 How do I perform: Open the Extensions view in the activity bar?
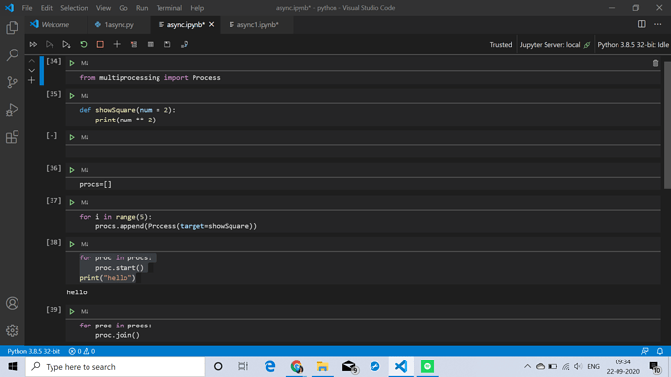[x=12, y=137]
